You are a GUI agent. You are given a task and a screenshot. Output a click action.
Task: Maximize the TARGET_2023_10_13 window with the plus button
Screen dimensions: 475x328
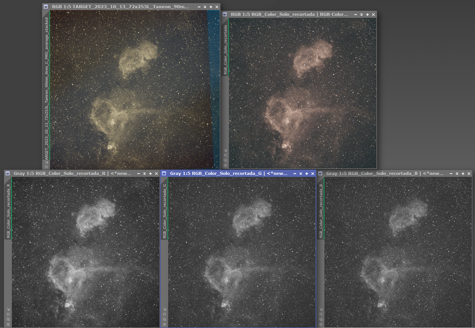tap(211, 7)
